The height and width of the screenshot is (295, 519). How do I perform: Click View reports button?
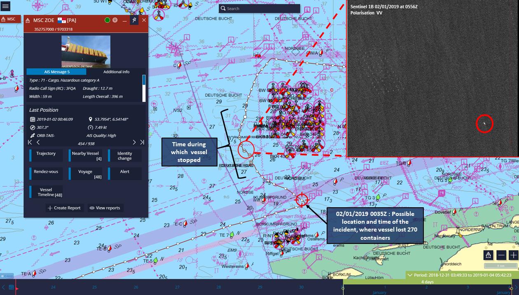pos(105,208)
